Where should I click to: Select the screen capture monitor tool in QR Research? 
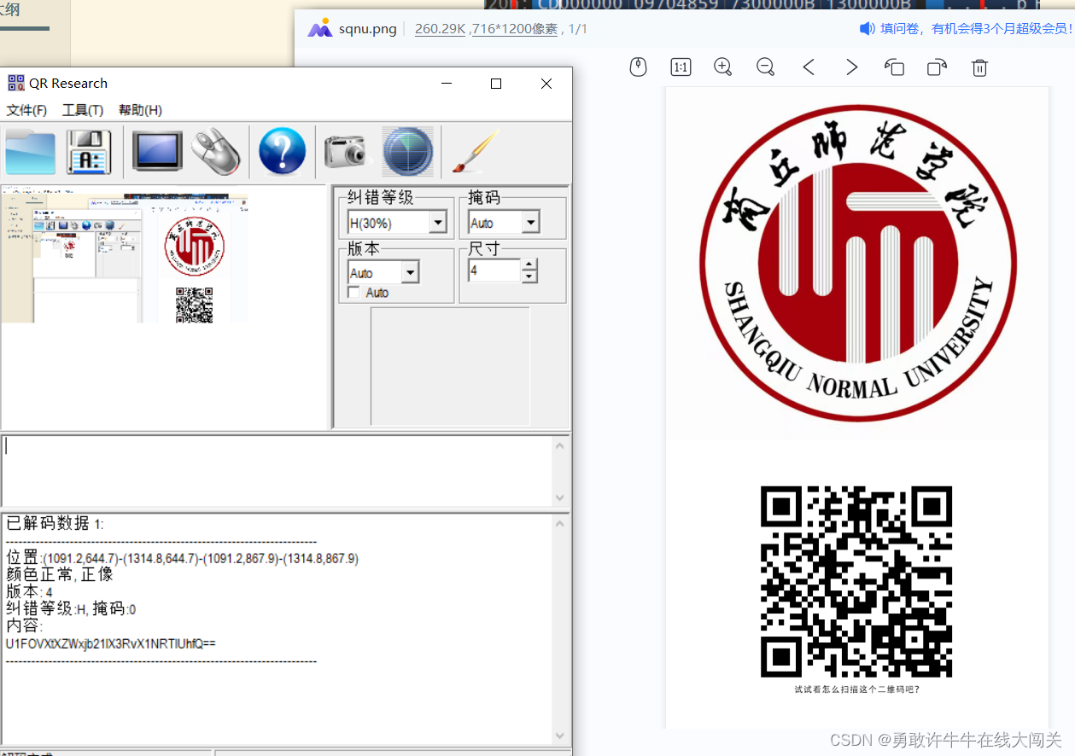point(158,150)
